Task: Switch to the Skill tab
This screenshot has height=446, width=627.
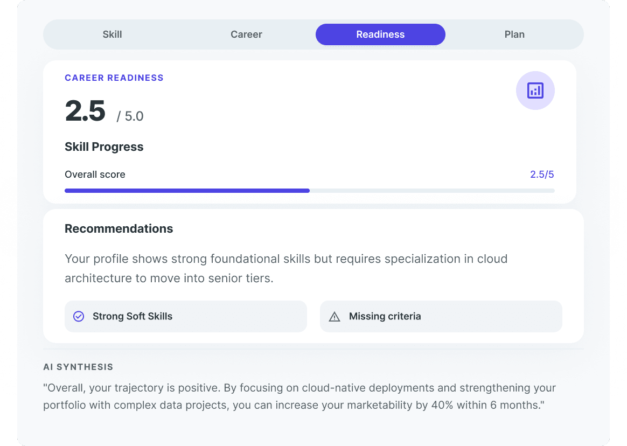Action: [113, 34]
